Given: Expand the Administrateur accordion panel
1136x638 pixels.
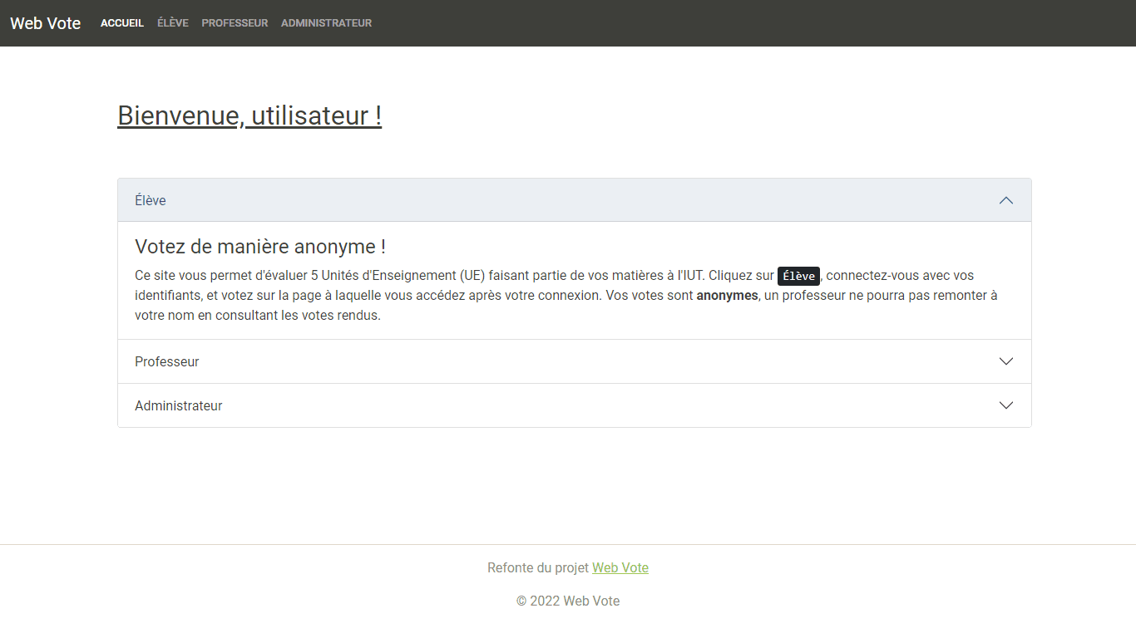Looking at the screenshot, I should (x=575, y=405).
